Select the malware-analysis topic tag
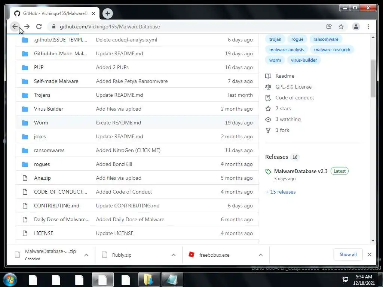 point(287,50)
